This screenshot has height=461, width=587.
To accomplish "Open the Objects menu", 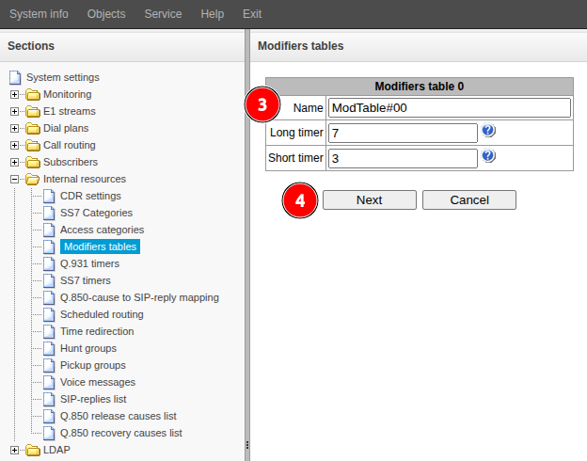I will click(x=106, y=14).
